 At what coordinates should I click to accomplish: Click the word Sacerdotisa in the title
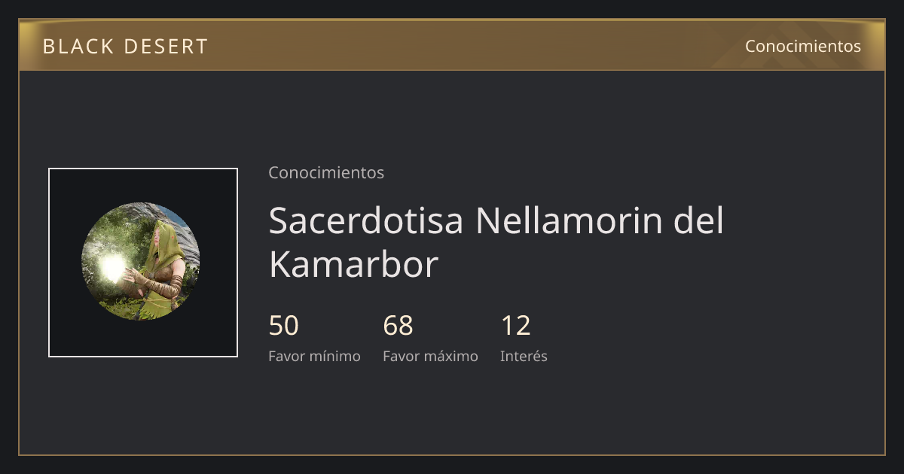pos(366,220)
